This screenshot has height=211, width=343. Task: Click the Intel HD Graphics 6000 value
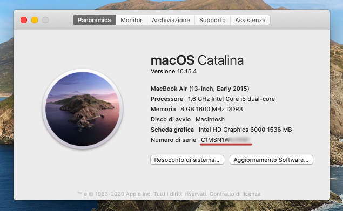[245, 130]
